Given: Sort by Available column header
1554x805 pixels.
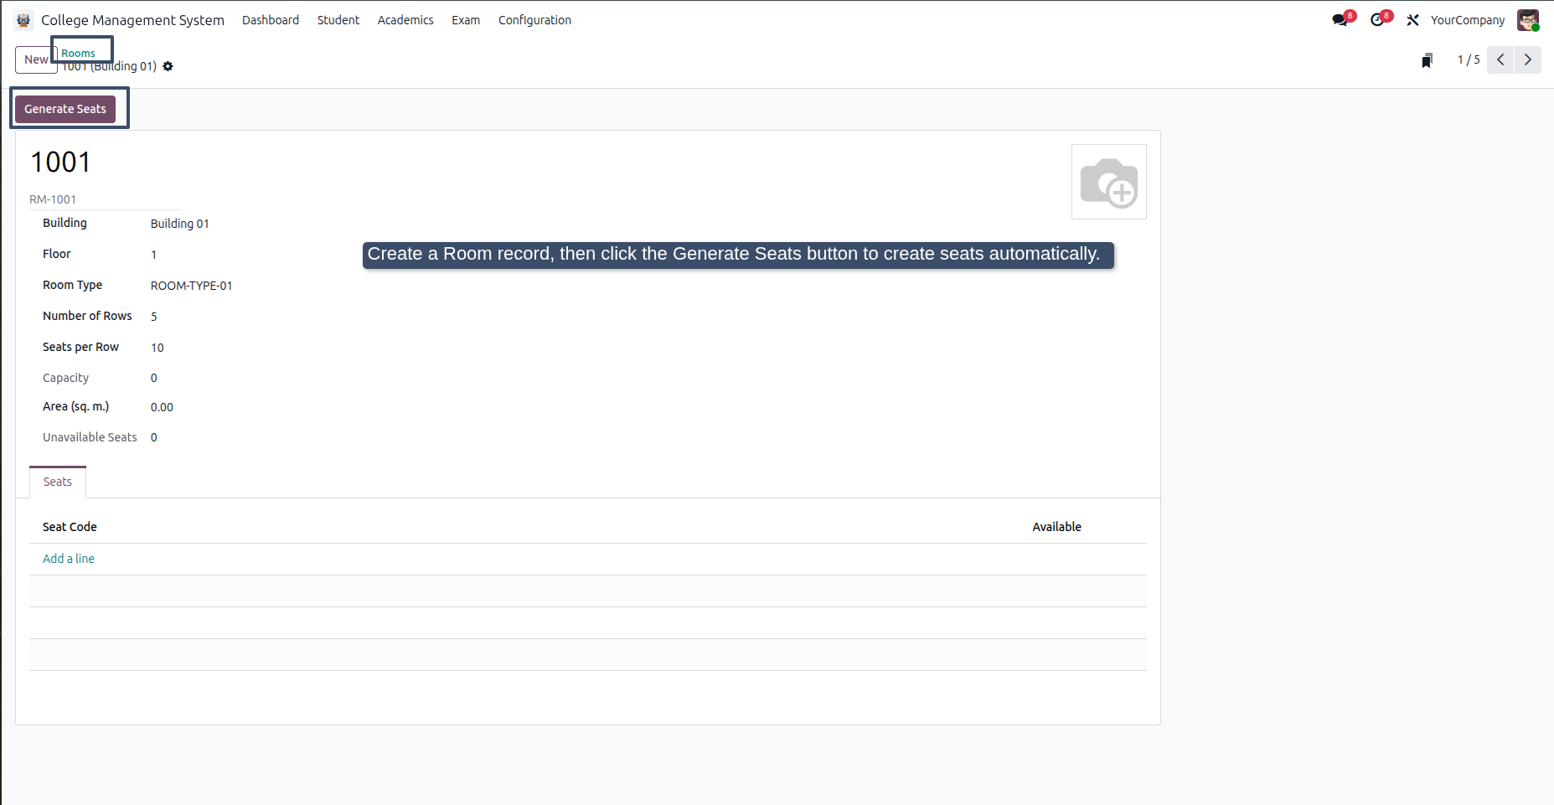Looking at the screenshot, I should click(1056, 527).
